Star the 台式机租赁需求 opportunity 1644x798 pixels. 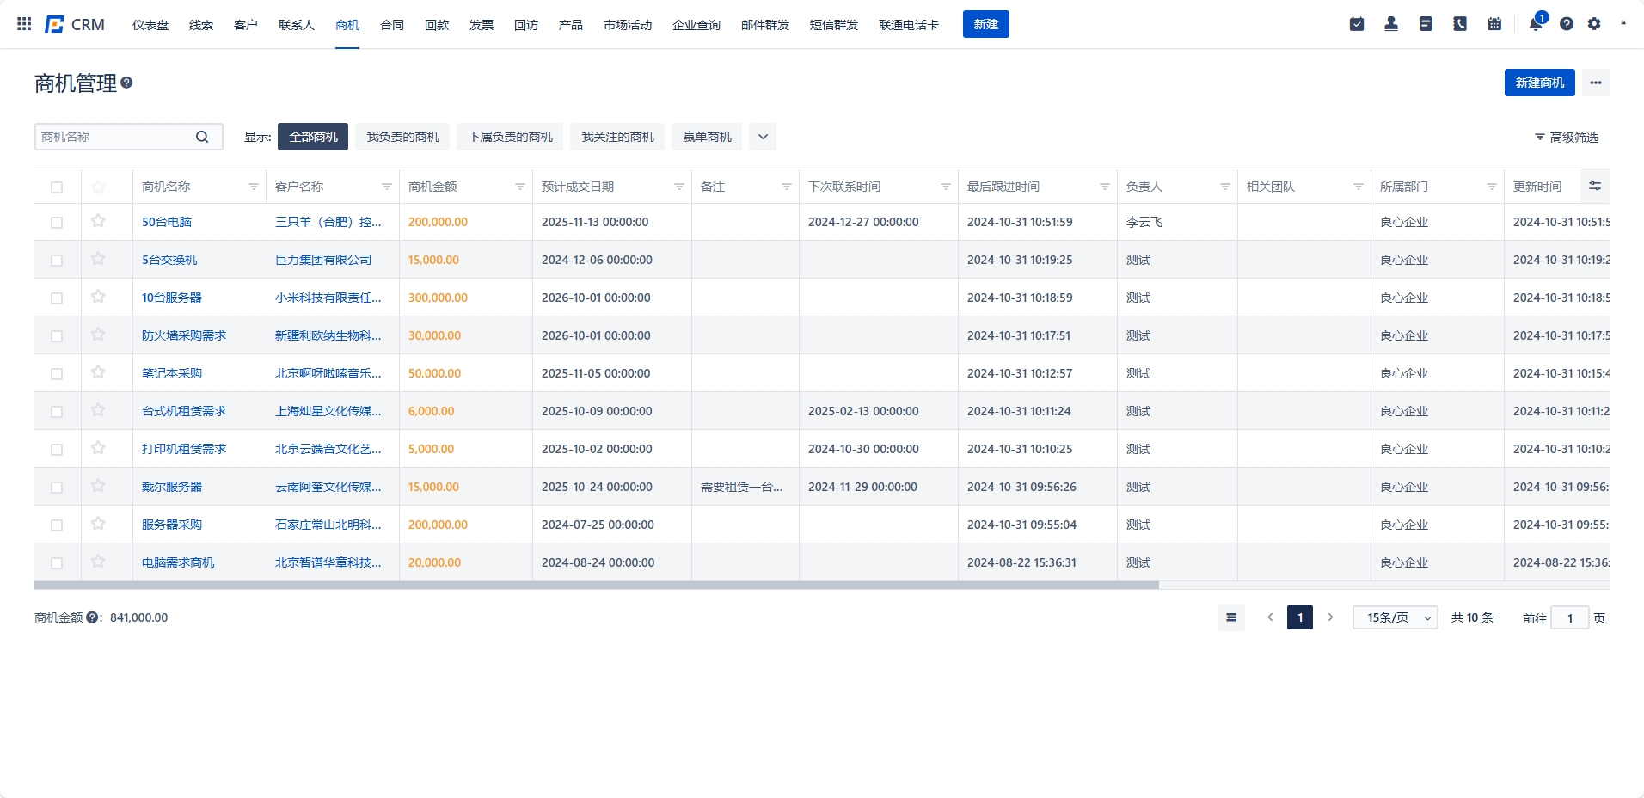98,410
